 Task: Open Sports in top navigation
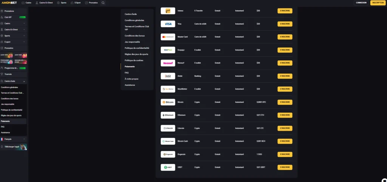(x=62, y=3)
